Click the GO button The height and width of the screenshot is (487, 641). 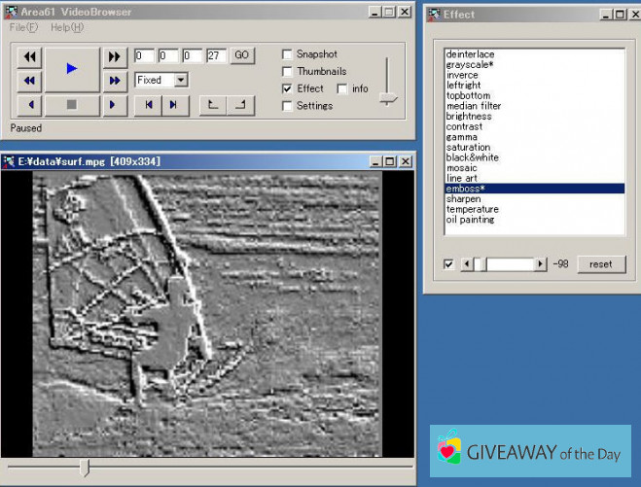[242, 55]
